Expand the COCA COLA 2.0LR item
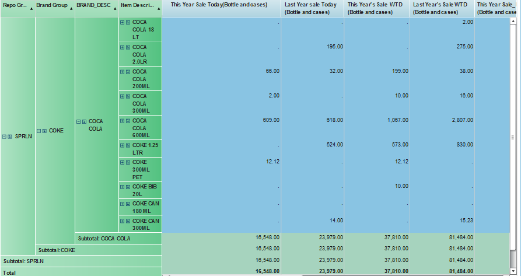Viewport: 521px width, 276px height. point(123,47)
